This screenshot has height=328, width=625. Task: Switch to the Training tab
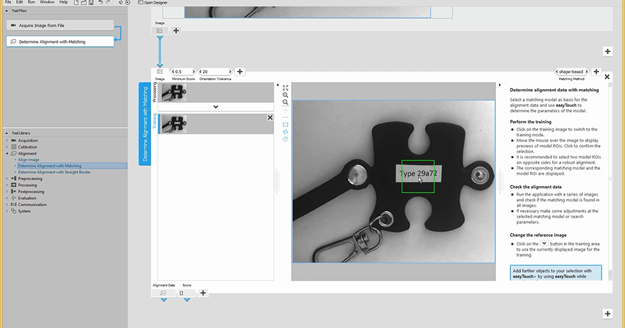[155, 121]
